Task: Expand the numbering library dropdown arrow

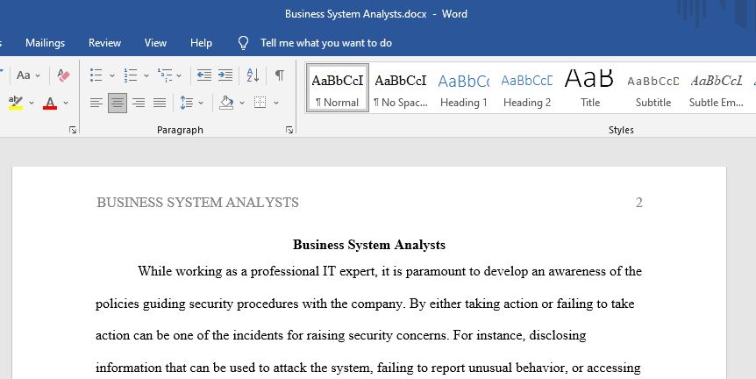Action: pos(146,75)
